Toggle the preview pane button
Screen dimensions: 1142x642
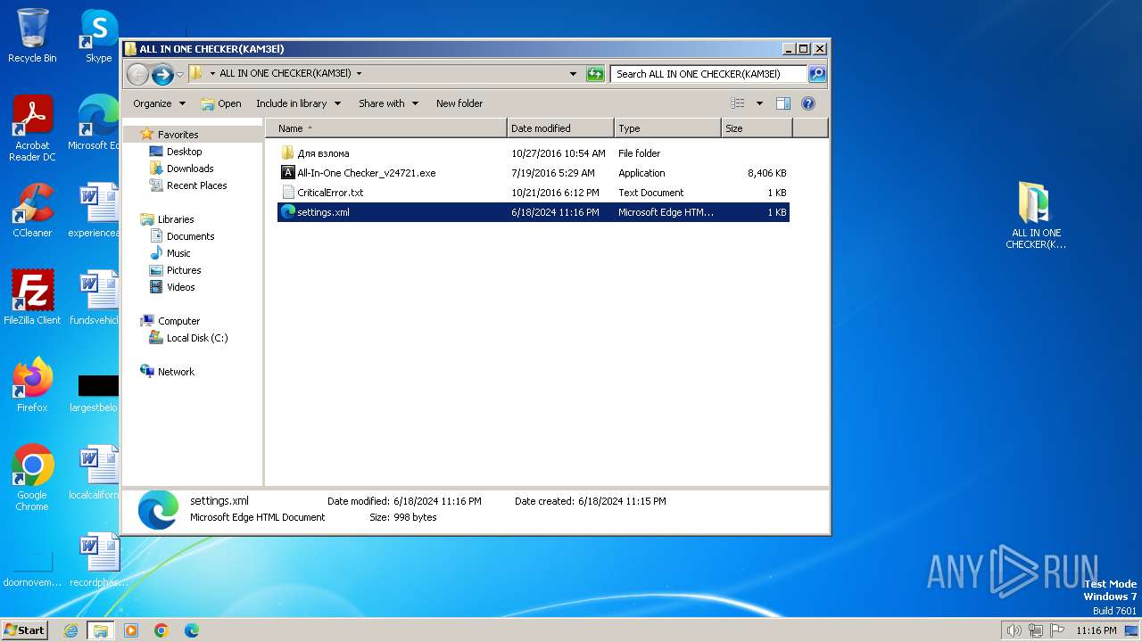pyautogui.click(x=783, y=103)
